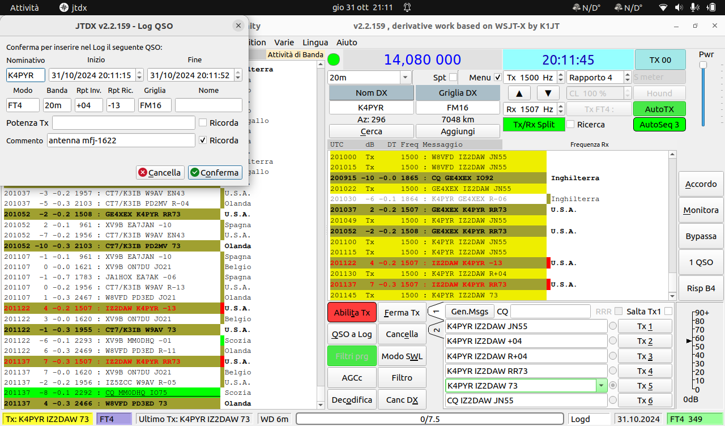Click the microphone icon in the system tray
The height and width of the screenshot is (426, 725).
pyautogui.click(x=694, y=7)
